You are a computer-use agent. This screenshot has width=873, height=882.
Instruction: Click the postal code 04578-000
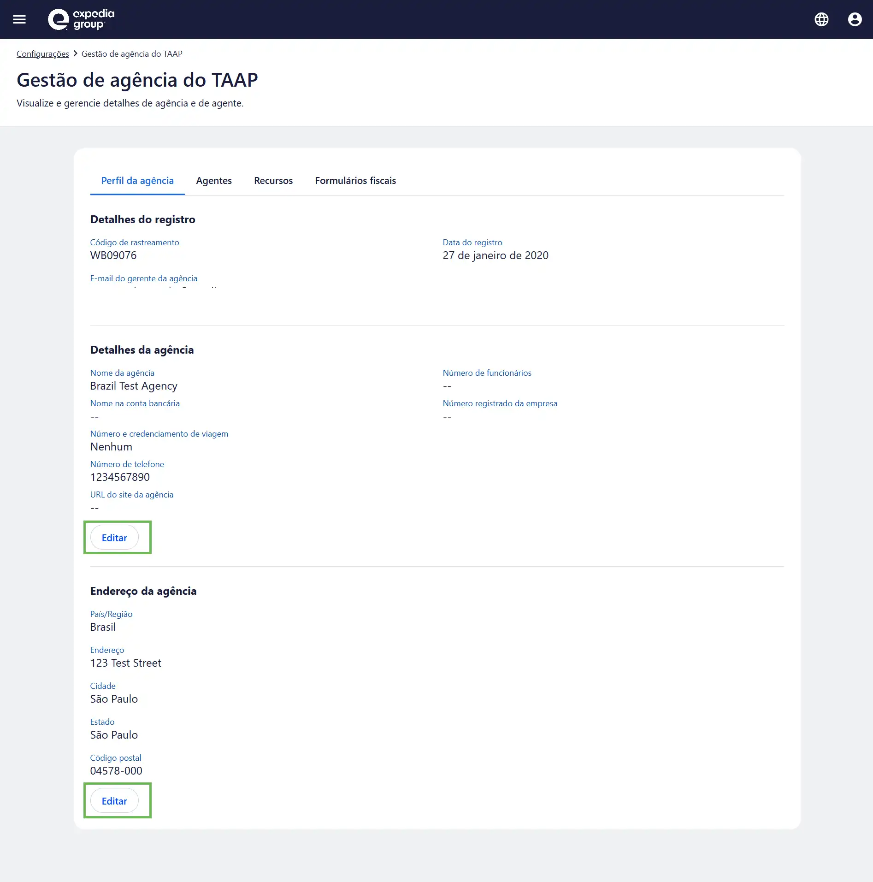pos(116,770)
